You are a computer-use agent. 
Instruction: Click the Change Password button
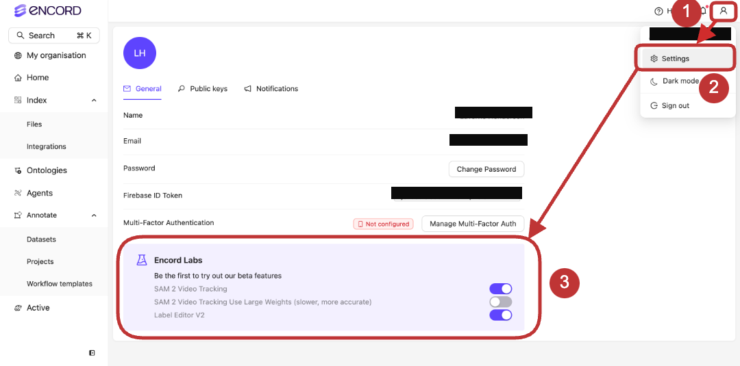pyautogui.click(x=486, y=169)
